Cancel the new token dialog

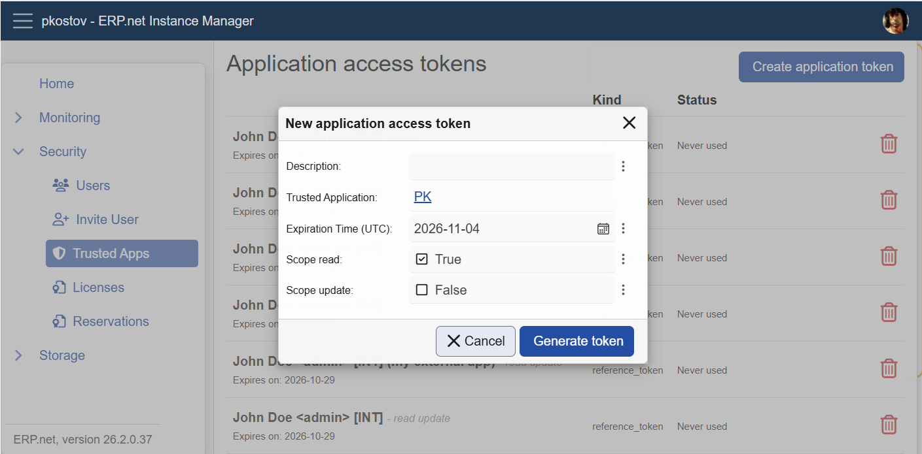(x=476, y=341)
